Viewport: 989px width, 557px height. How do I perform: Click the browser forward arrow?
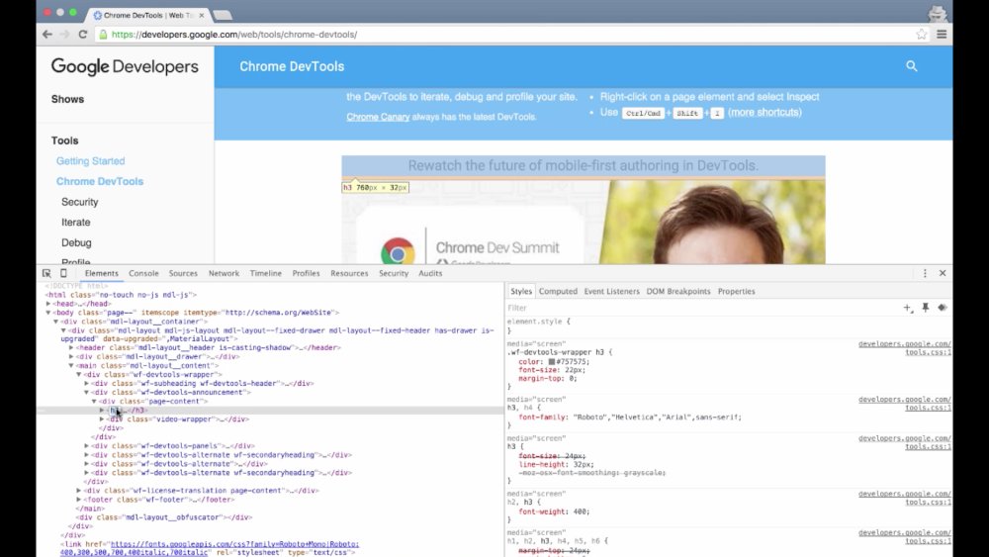point(64,34)
